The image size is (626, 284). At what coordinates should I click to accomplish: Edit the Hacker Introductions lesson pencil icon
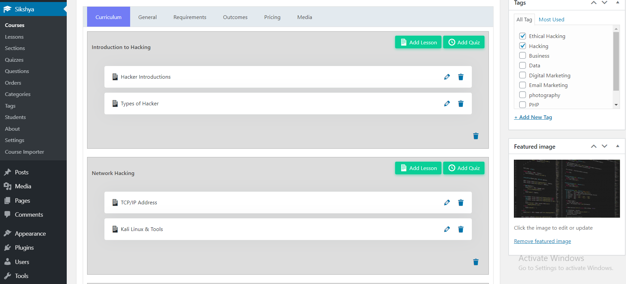pos(447,77)
